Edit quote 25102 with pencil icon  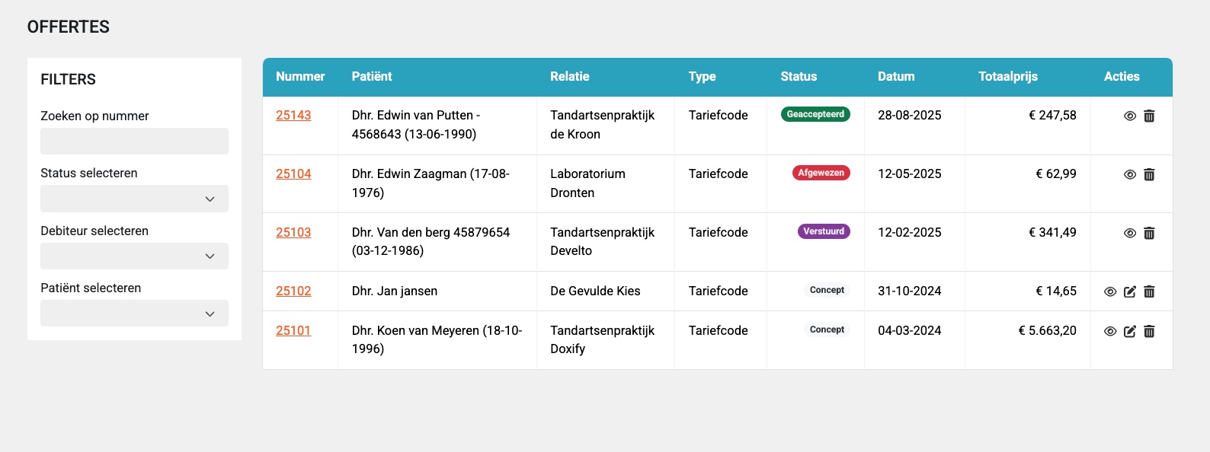(1130, 291)
